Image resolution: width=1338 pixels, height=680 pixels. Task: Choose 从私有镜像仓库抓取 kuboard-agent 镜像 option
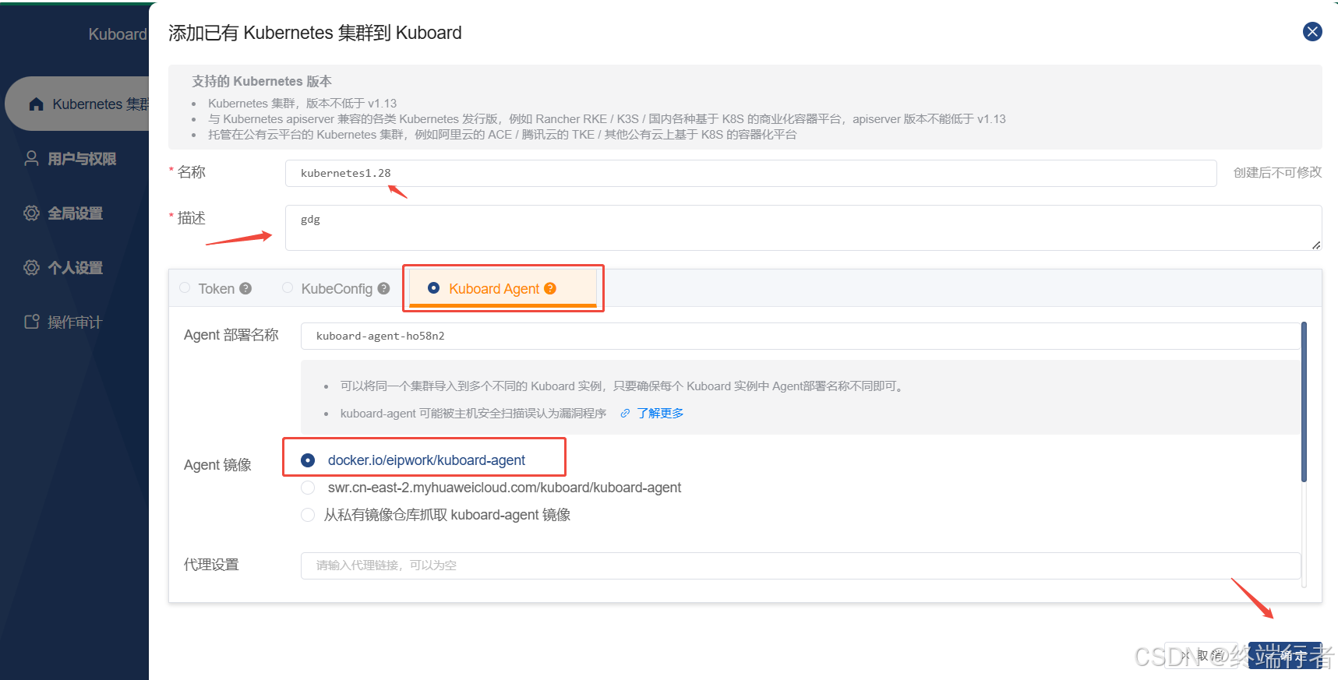pyautogui.click(x=308, y=515)
